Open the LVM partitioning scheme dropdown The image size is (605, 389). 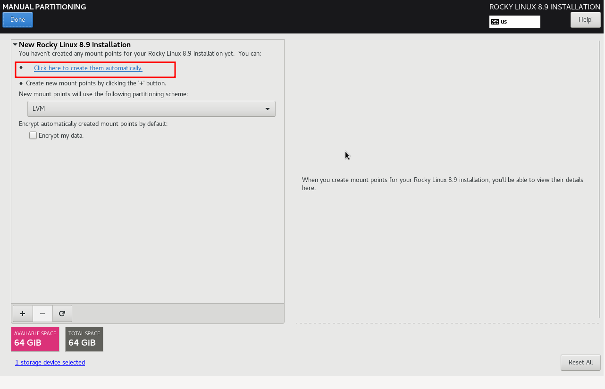click(151, 109)
